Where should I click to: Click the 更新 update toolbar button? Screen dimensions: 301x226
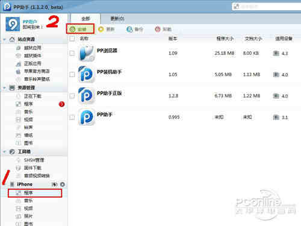(x=107, y=29)
